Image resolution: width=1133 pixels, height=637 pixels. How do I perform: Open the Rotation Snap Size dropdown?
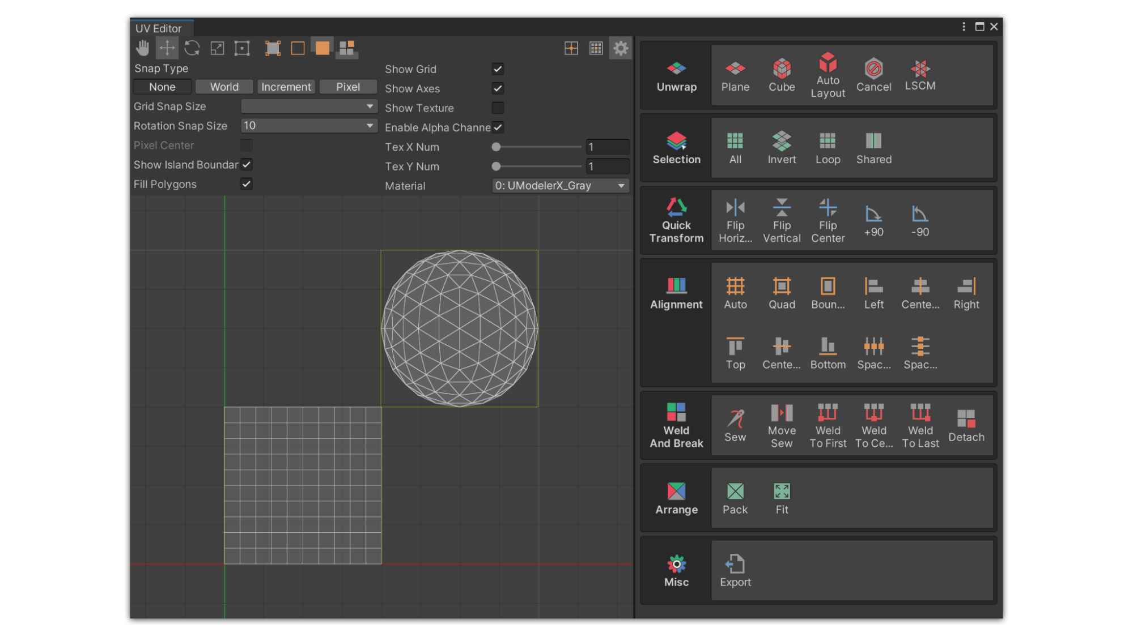pos(309,126)
